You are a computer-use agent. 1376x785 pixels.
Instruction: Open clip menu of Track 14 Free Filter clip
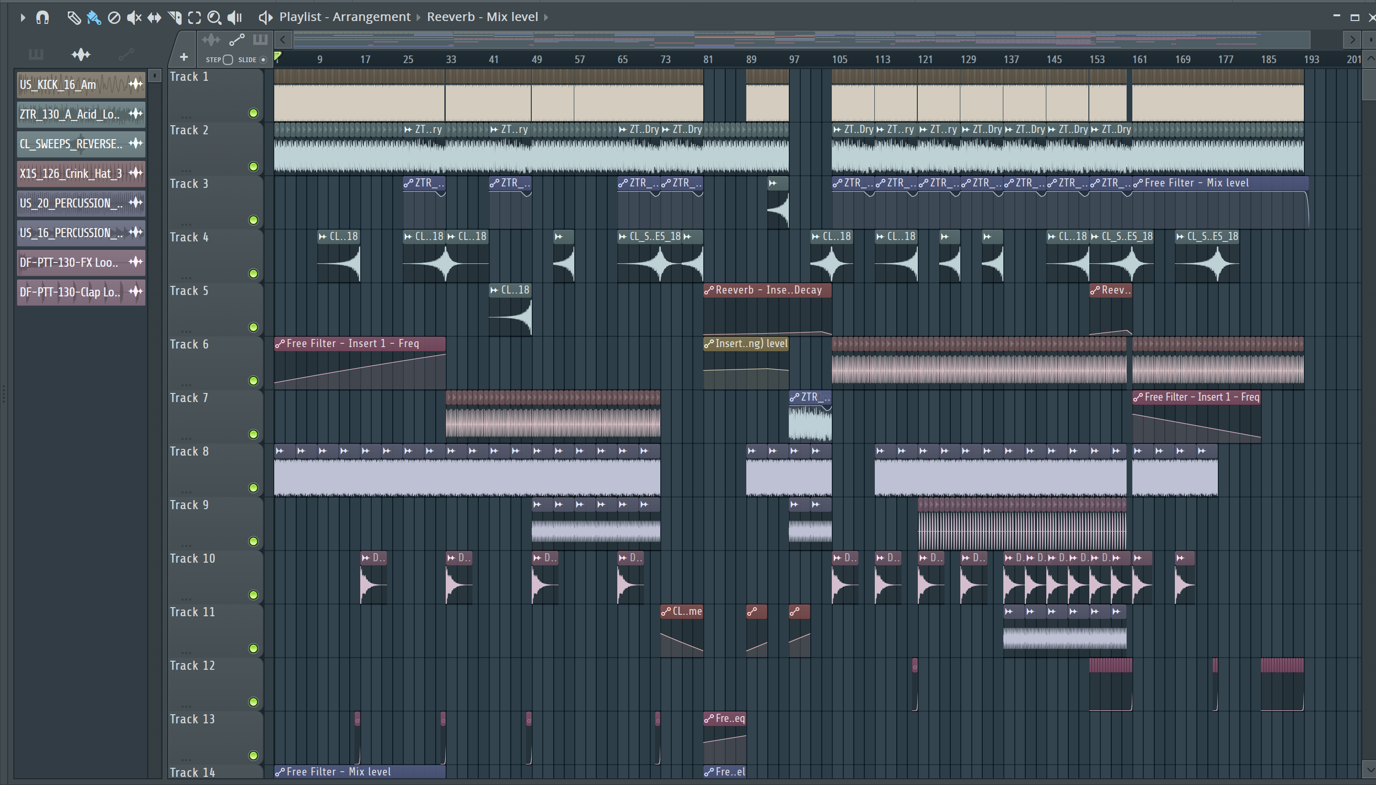pos(280,772)
